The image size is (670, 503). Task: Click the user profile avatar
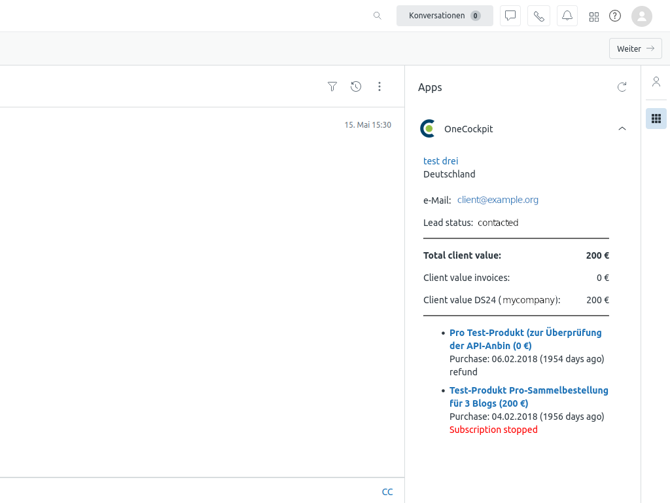point(642,16)
